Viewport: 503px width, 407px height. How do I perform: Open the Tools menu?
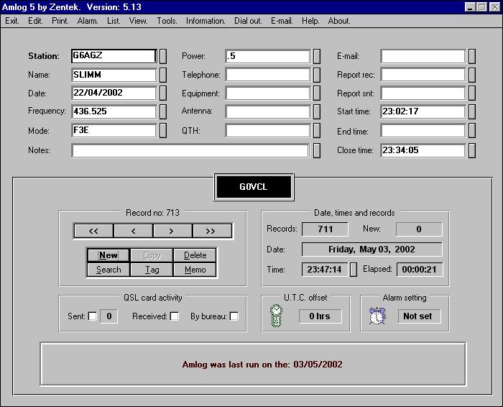pyautogui.click(x=167, y=21)
